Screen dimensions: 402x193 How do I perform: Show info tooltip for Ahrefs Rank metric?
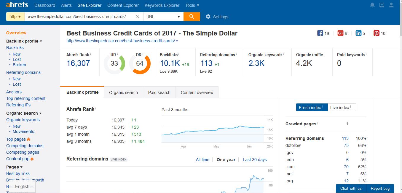tap(90, 54)
